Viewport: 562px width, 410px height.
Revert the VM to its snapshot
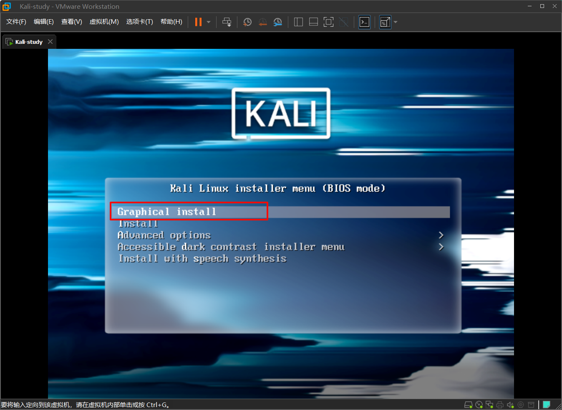pos(262,22)
